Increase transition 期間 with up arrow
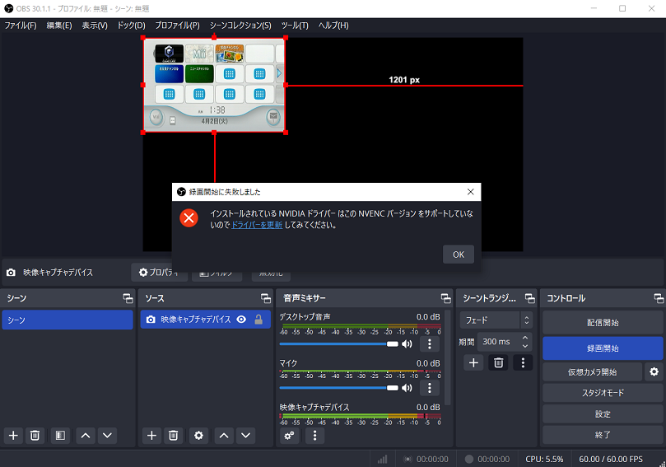Image resolution: width=666 pixels, height=467 pixels. (525, 338)
